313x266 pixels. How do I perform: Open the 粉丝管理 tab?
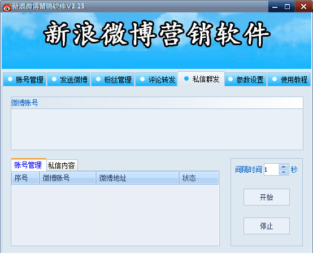coord(113,80)
